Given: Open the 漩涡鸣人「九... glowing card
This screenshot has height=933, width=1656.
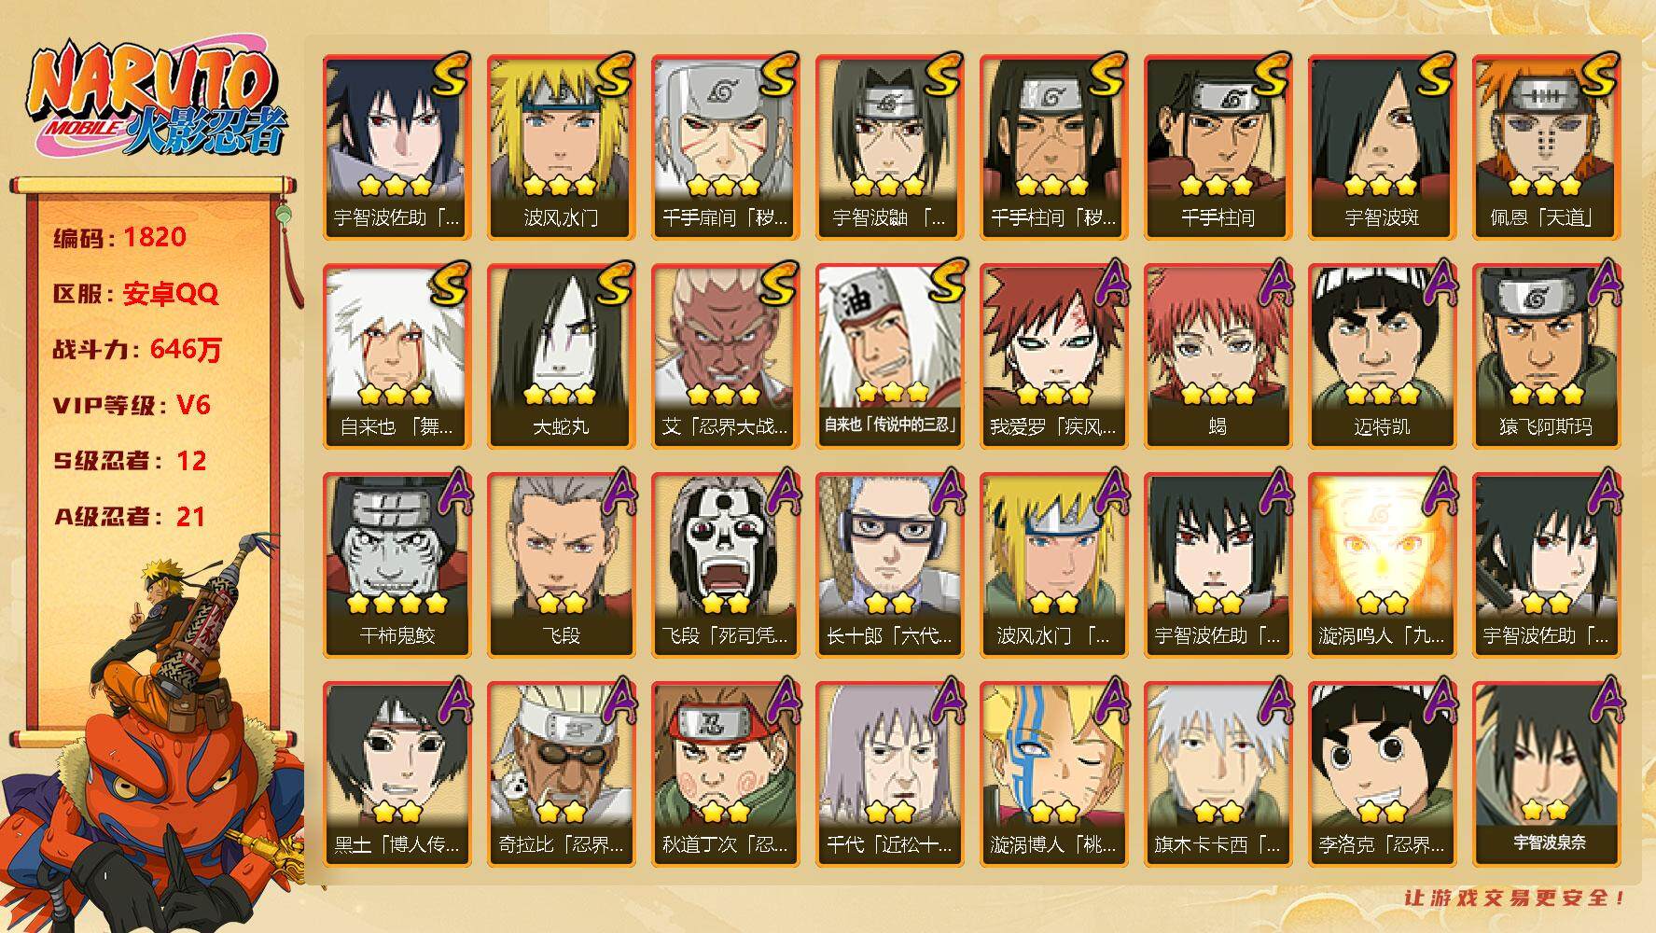Looking at the screenshot, I should click(1382, 565).
